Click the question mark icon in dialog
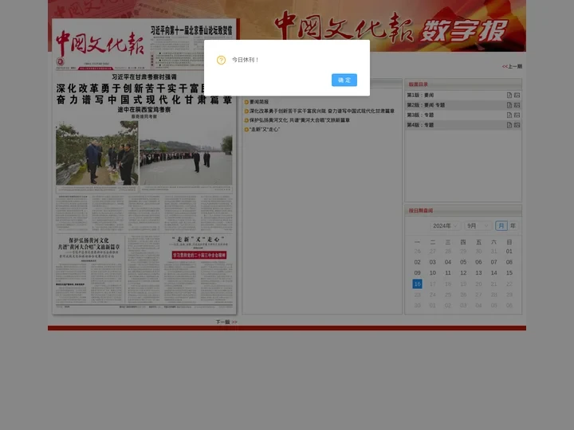The width and height of the screenshot is (574, 430). pos(221,60)
